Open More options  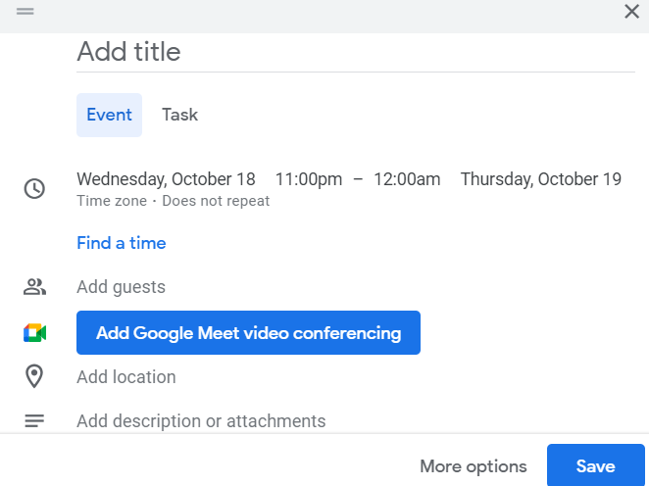[x=474, y=466]
